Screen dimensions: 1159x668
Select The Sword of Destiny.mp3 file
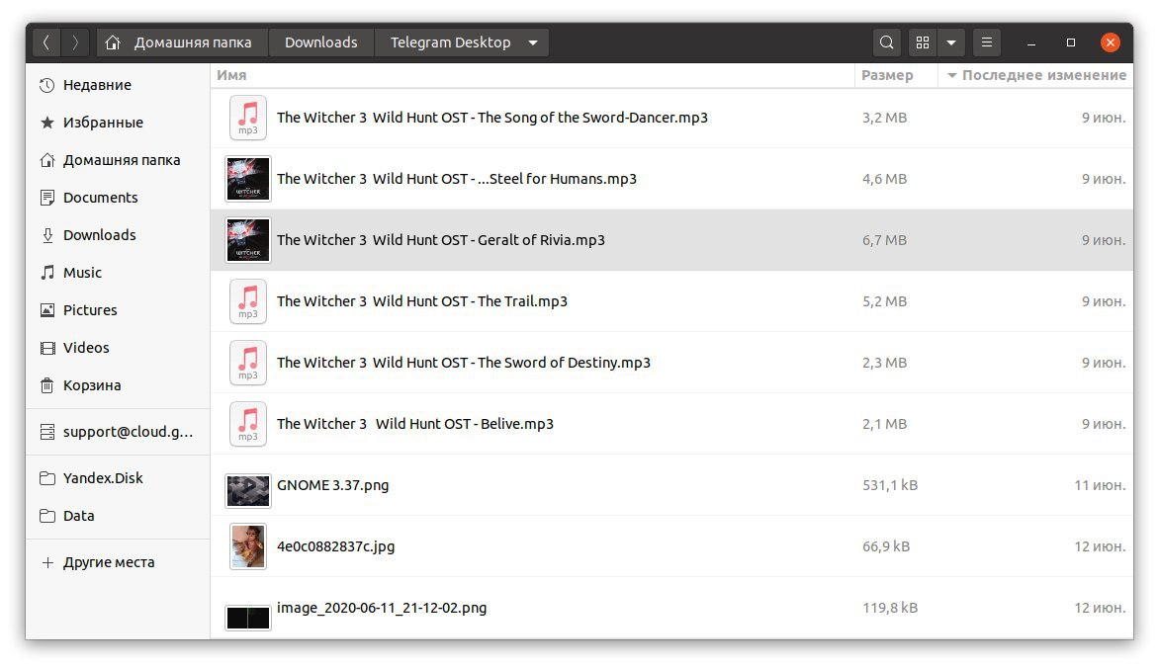coord(671,363)
